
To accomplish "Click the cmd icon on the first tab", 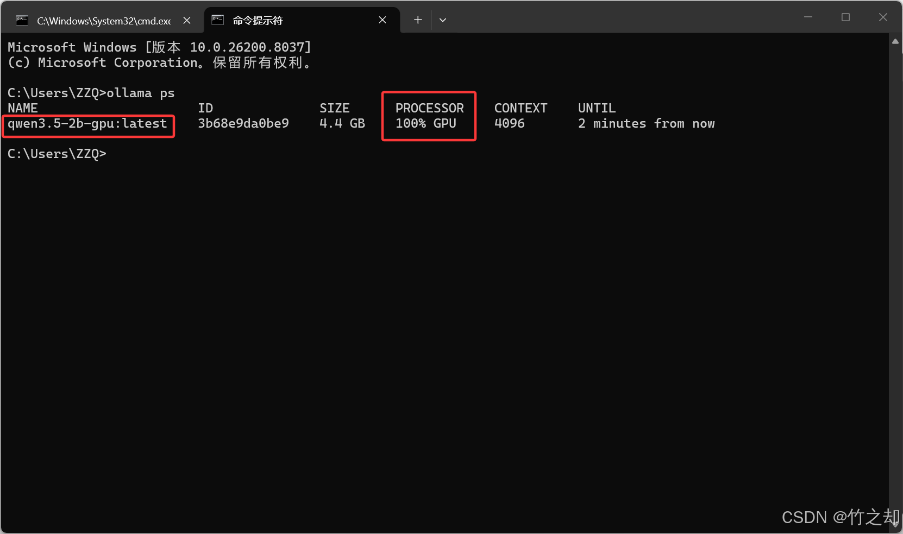I will [22, 21].
